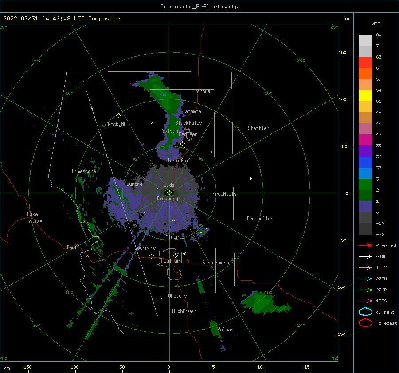The width and height of the screenshot is (399, 373).
Task: Click the dBZ legend heading
Action: (376, 24)
